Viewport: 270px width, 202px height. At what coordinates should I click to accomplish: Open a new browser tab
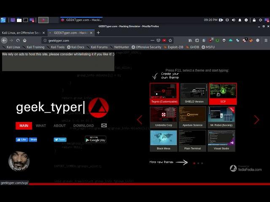click(98, 33)
